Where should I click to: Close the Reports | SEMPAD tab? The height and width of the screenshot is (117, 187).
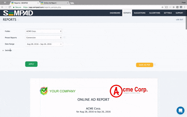(x=38, y=3)
